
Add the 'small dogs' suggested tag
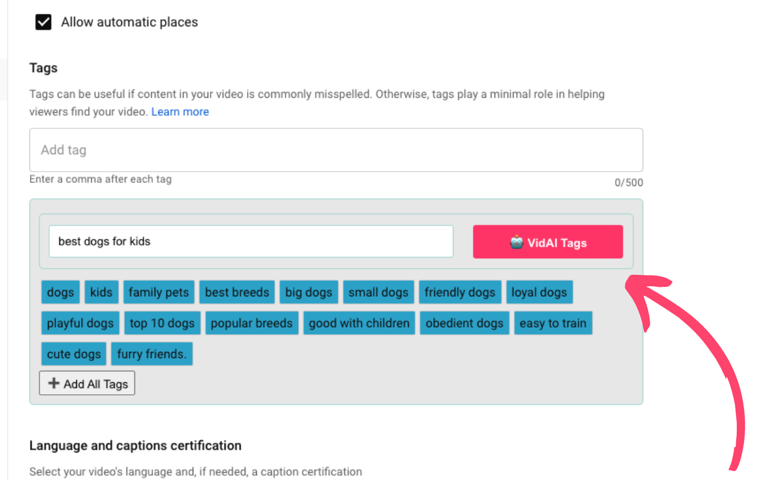click(378, 292)
